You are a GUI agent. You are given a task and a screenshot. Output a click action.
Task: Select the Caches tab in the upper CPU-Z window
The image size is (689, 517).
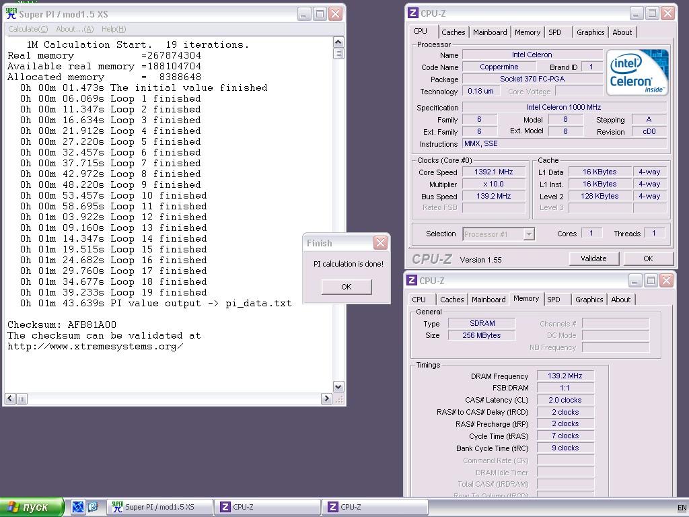[x=453, y=32]
